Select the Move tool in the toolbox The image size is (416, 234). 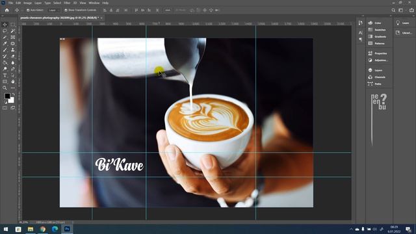point(5,25)
